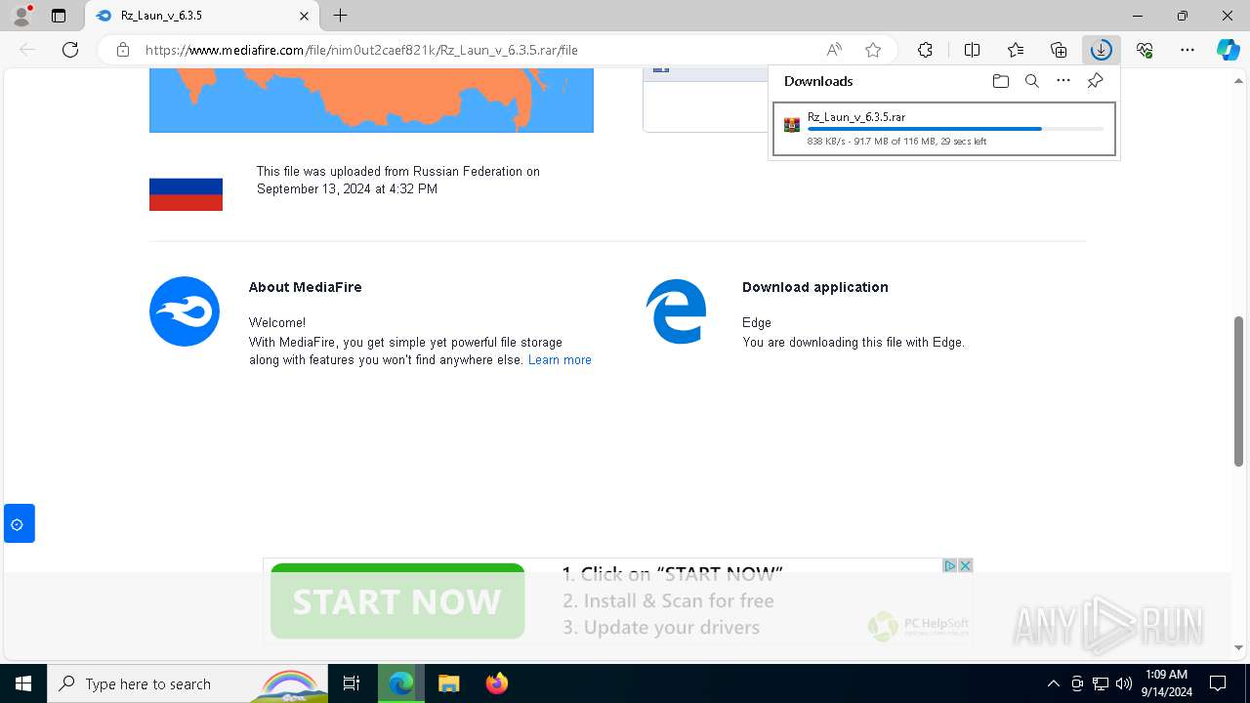
Task: Open the tab actions menu icon
Action: pyautogui.click(x=59, y=16)
